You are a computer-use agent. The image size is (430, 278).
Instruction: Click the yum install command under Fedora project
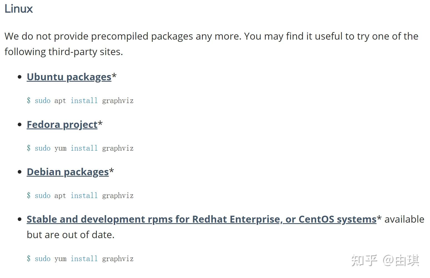click(80, 148)
